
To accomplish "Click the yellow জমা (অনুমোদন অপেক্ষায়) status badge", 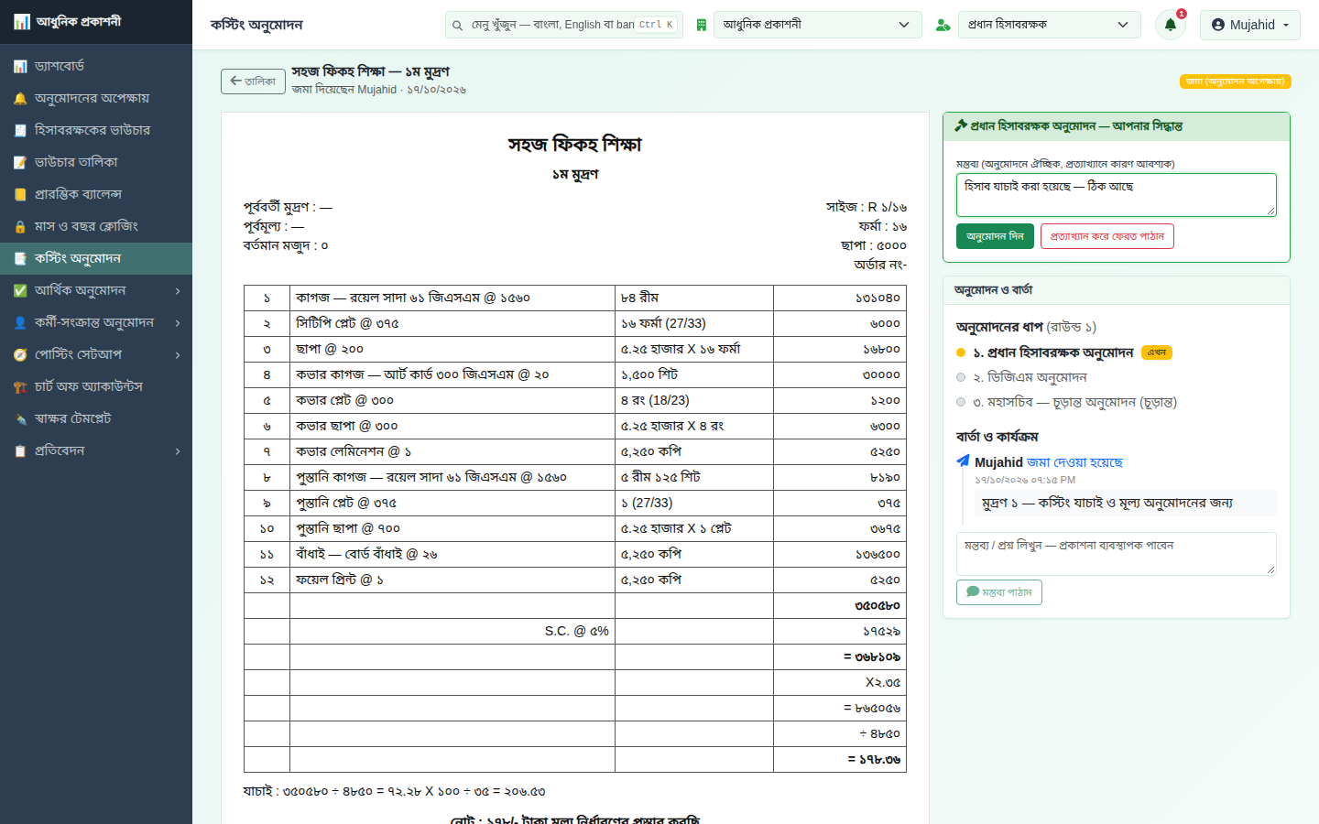I will [1235, 81].
